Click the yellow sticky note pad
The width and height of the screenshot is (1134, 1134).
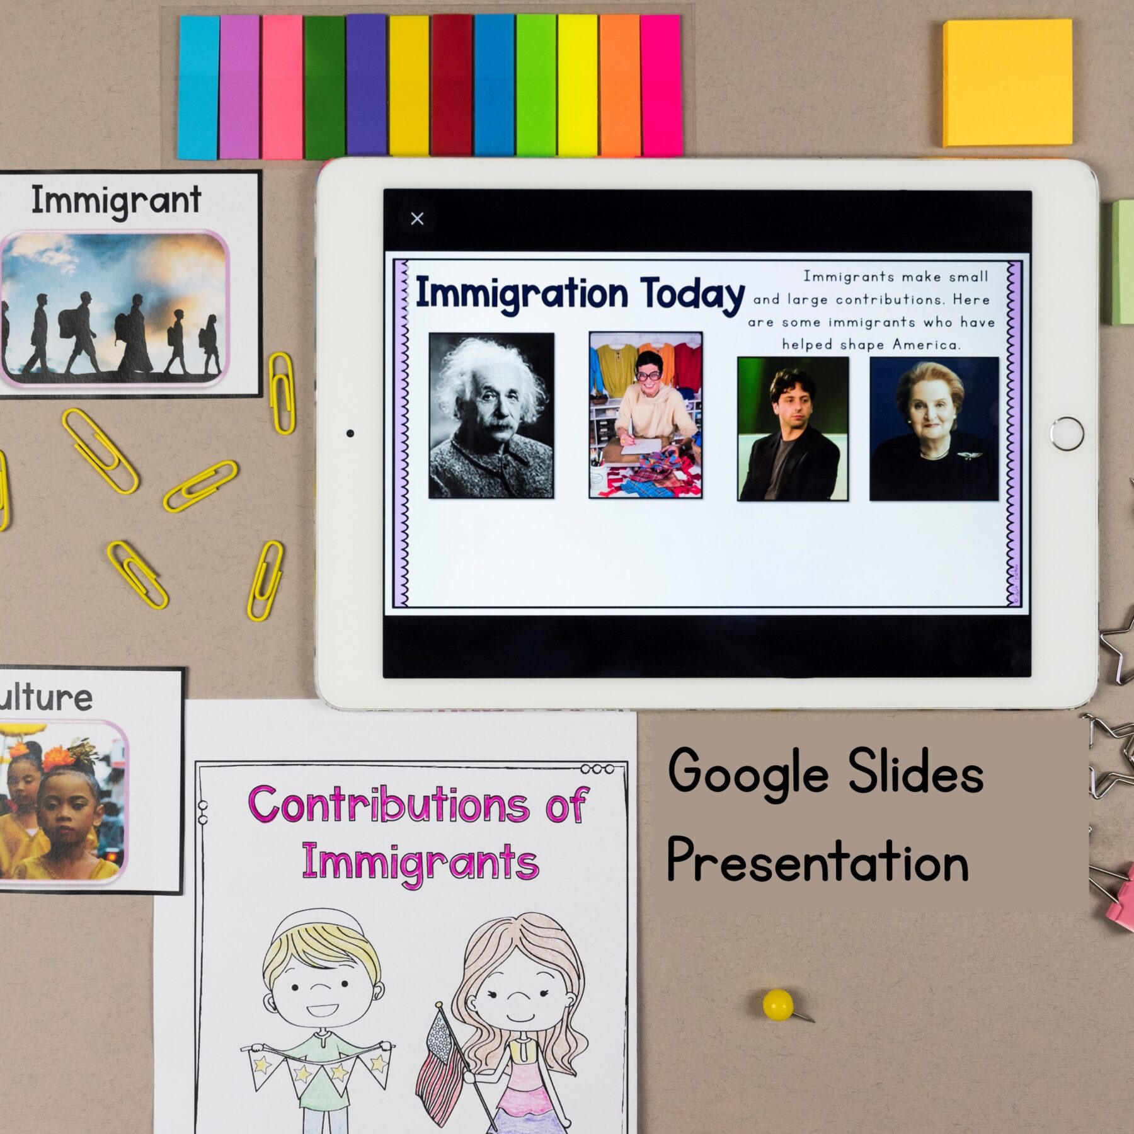[x=1007, y=83]
